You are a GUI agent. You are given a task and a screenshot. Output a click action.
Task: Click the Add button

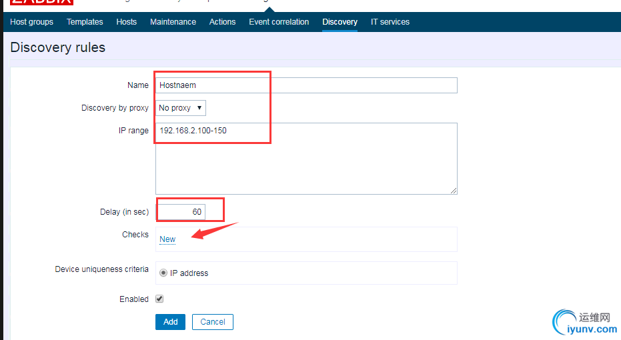coord(170,322)
